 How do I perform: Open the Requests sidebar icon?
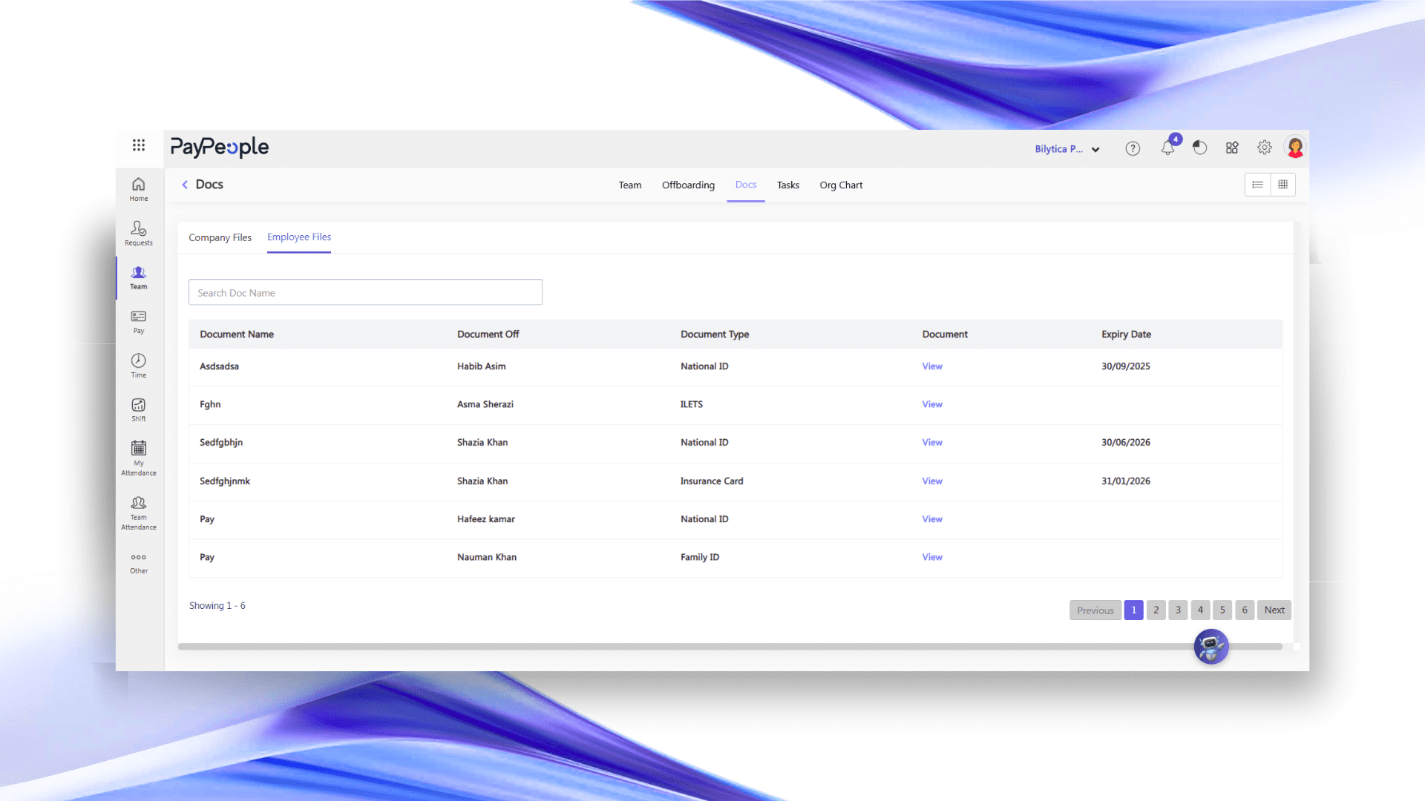click(139, 233)
